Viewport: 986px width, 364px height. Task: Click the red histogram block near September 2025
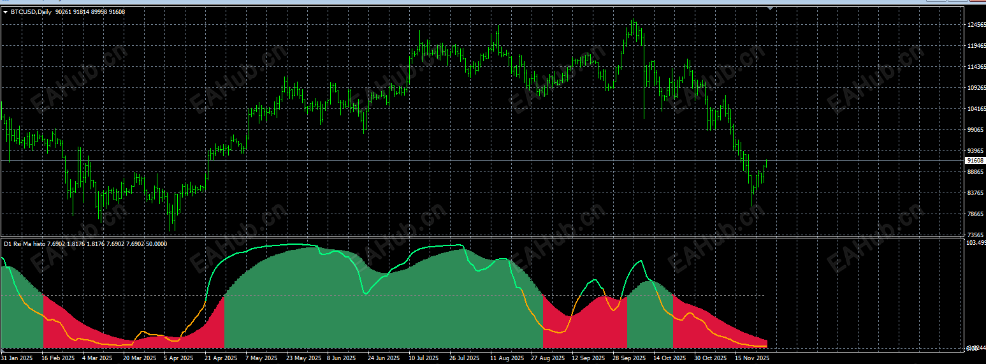tap(584, 322)
